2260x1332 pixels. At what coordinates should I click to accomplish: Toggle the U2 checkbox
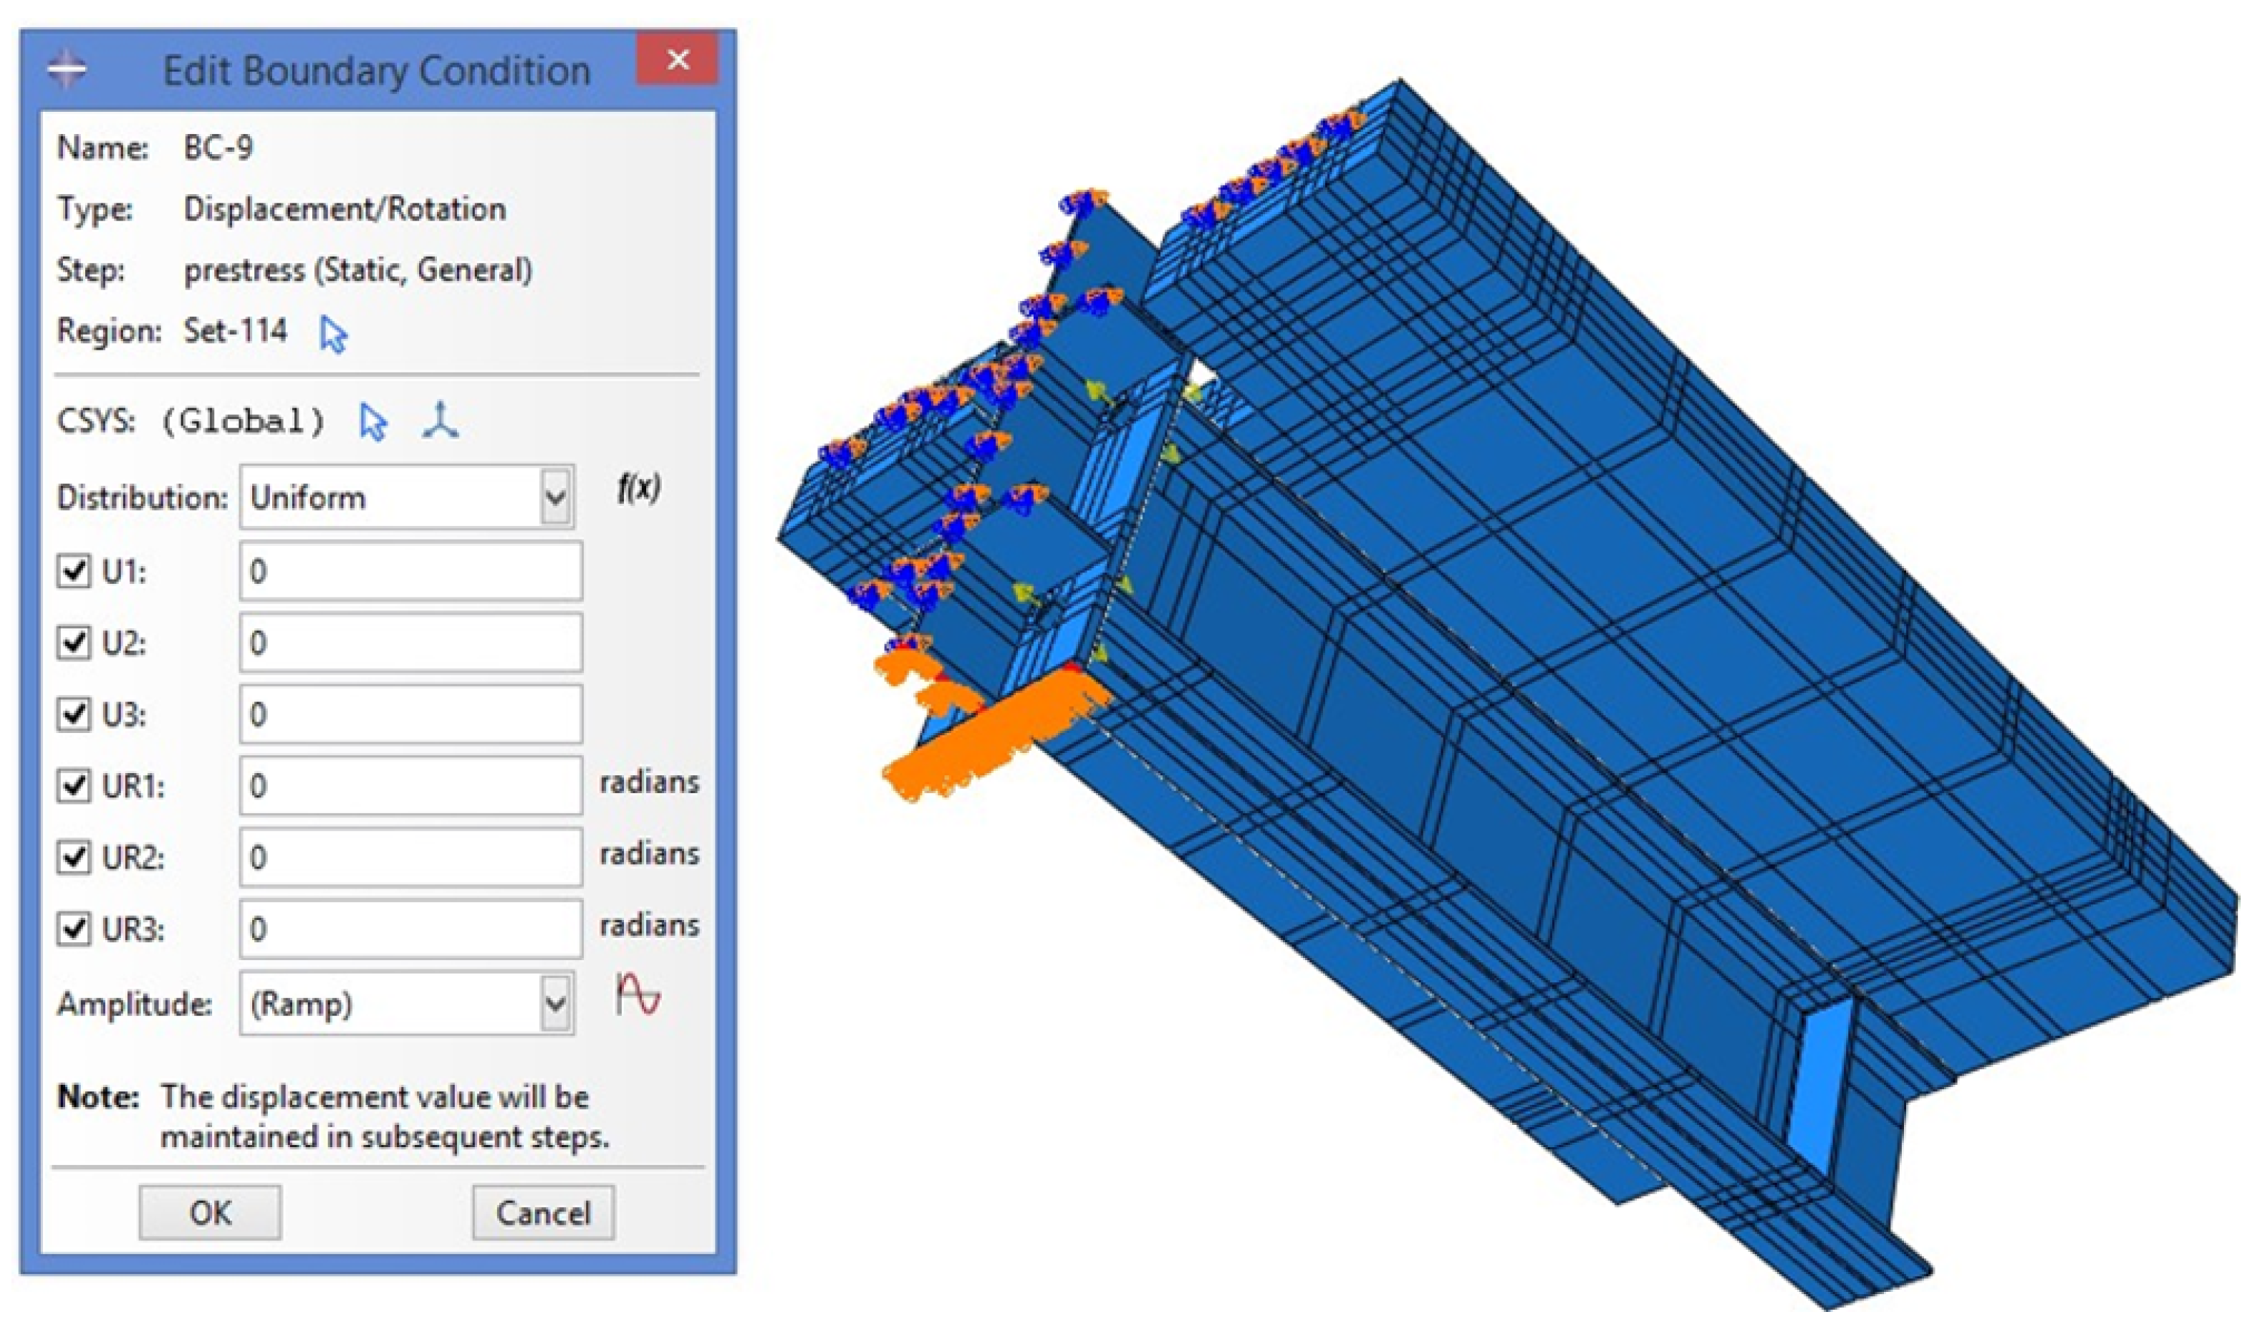point(74,643)
